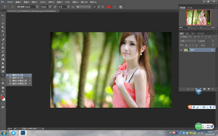Image resolution: width=218 pixels, height=136 pixels.
Task: Reset default foreground and background colors
Action: pyautogui.click(x=1, y=95)
